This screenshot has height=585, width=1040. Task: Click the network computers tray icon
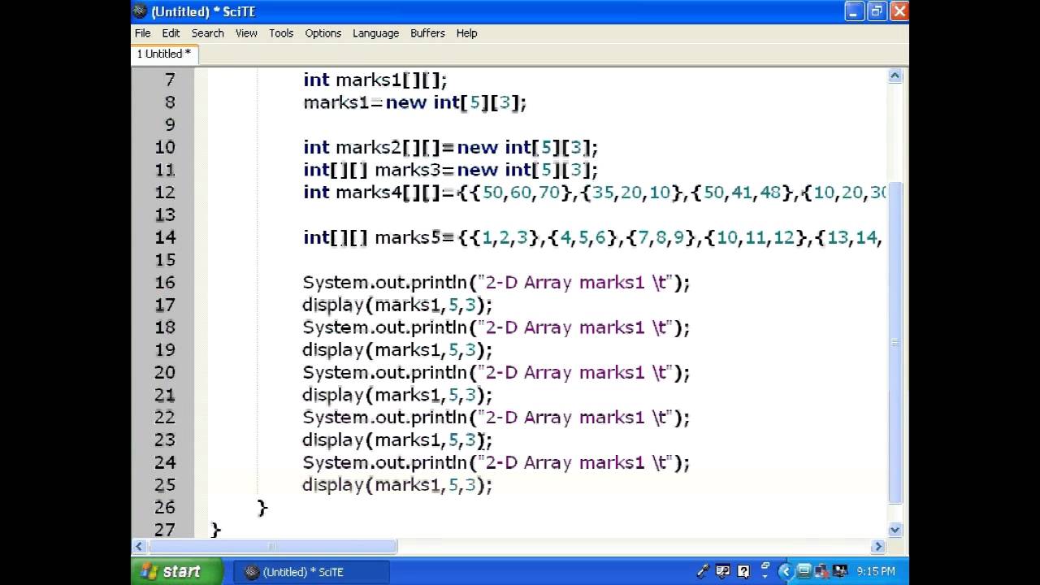click(821, 571)
